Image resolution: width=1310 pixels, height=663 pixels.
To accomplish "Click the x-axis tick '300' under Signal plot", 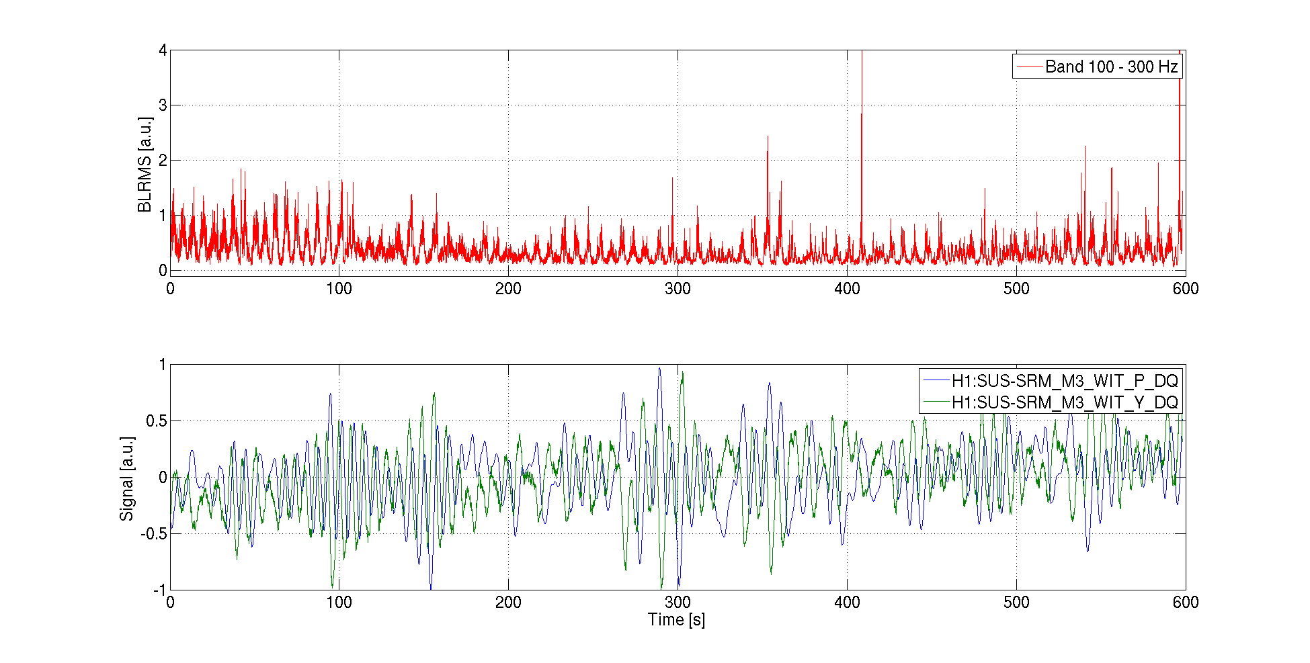I will click(678, 603).
